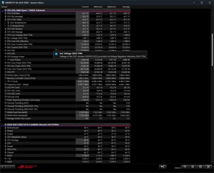Image resolution: width=214 pixels, height=173 pixels.
Task: Select Core+SoC Power (SVI2 TFN) row
Action: (66, 69)
